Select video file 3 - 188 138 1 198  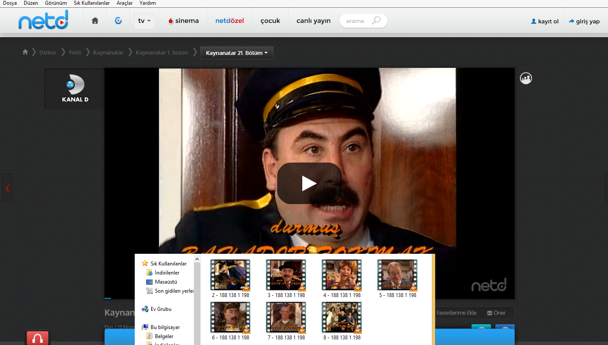pyautogui.click(x=286, y=279)
